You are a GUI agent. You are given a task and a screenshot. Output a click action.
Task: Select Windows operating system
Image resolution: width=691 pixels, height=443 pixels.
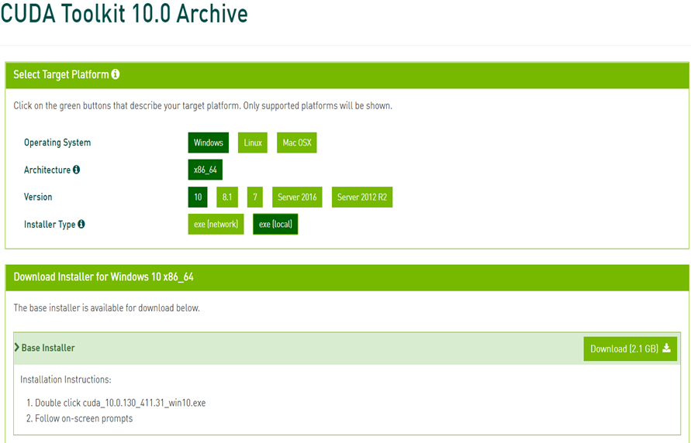(209, 143)
